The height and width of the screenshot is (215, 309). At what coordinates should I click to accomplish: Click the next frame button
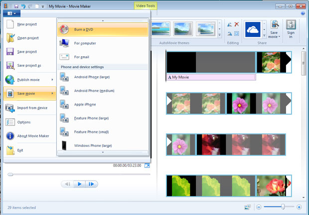pyautogui.click(x=91, y=184)
